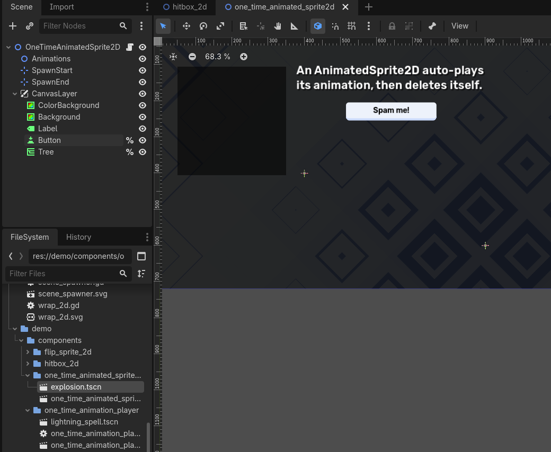Screen dimensions: 551x452
Task: Open the hitbox_2d scene tab
Action: coord(185,7)
